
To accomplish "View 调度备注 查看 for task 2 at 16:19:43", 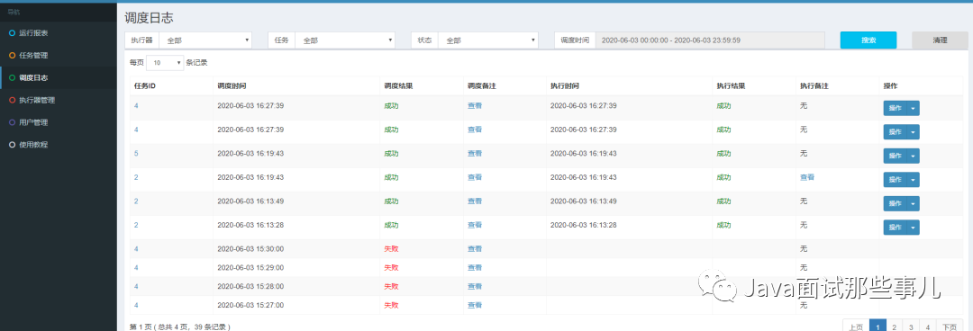I will coord(475,177).
